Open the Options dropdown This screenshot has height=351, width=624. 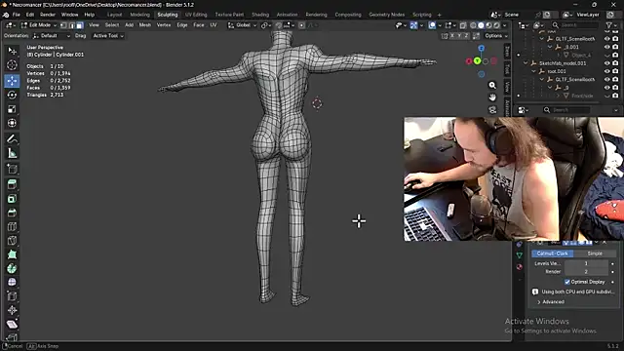pyautogui.click(x=496, y=36)
